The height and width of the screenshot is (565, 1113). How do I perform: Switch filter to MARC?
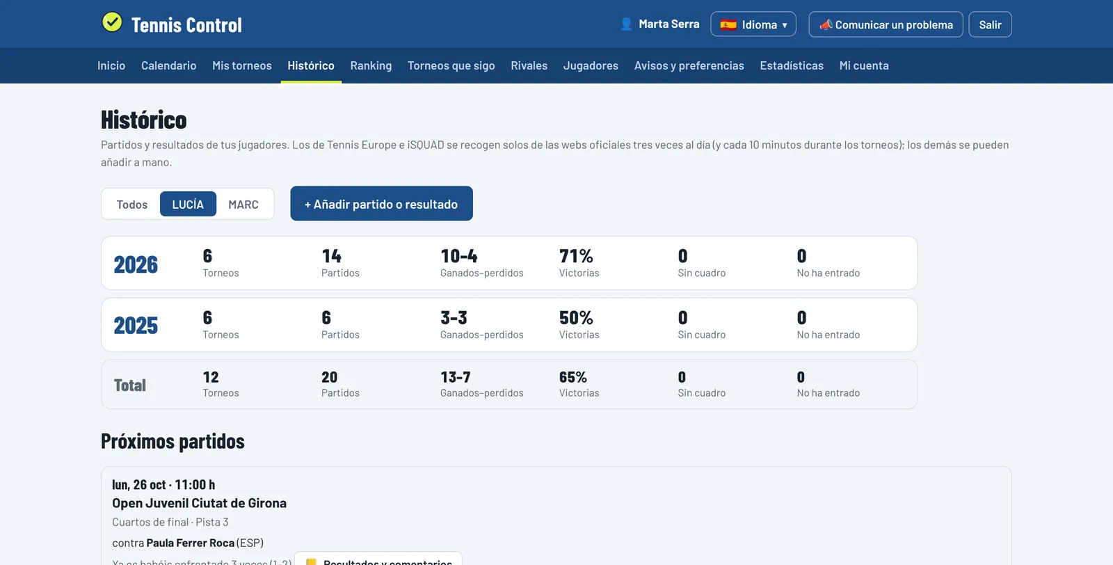[x=243, y=205]
